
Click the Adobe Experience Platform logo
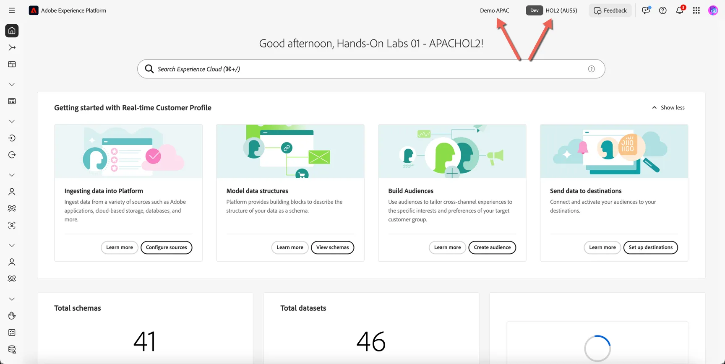[34, 10]
